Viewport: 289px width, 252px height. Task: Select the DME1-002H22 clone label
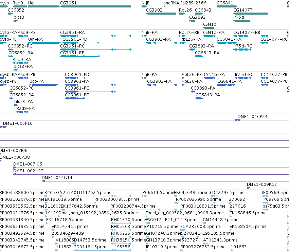pyautogui.click(x=28, y=171)
